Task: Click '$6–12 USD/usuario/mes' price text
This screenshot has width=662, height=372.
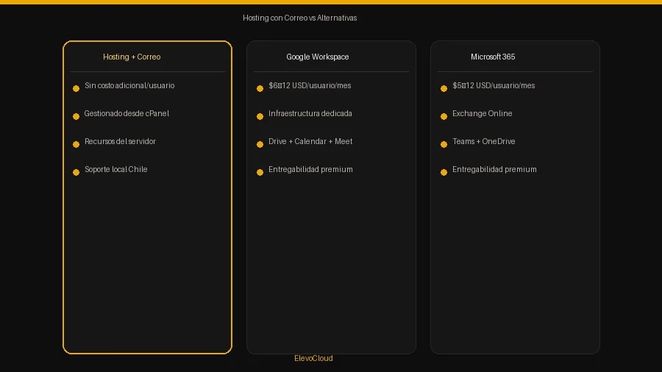Action: (310, 85)
